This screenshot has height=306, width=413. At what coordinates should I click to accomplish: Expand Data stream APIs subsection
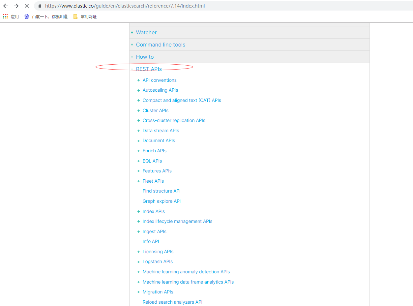tap(139, 131)
